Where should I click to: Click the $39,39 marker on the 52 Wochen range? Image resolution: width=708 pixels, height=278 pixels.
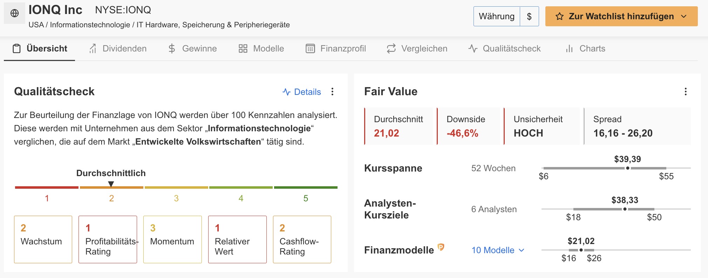(627, 168)
